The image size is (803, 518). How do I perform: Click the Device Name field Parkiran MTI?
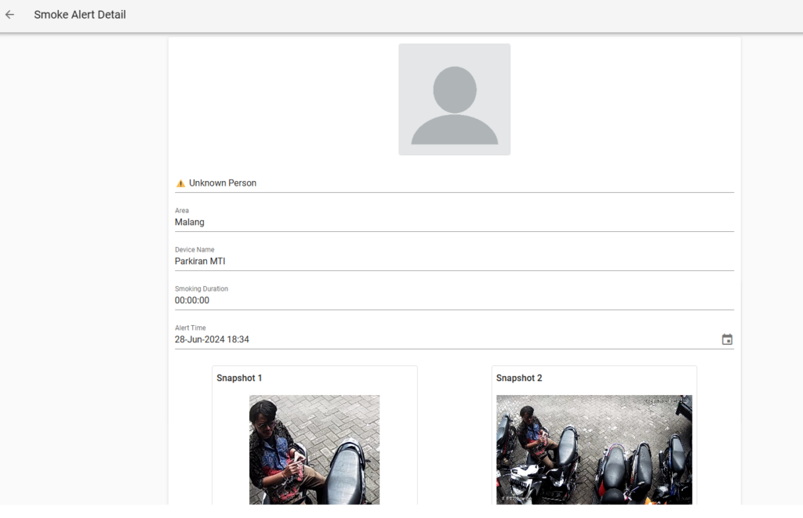click(454, 256)
